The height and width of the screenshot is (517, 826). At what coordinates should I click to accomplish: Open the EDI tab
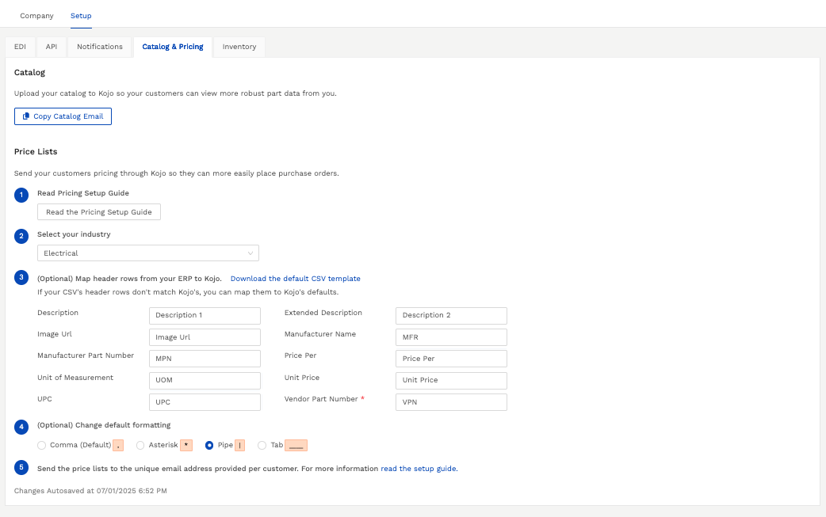[x=20, y=47]
